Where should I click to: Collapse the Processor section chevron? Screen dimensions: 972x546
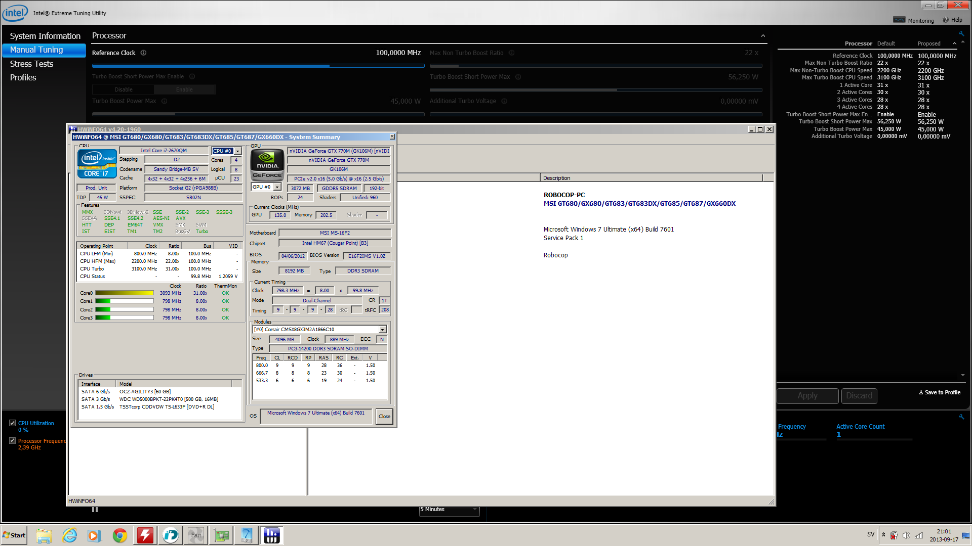pyautogui.click(x=763, y=36)
